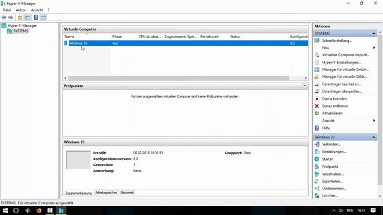The height and width of the screenshot is (215, 383).
Task: Open Task View in the taskbar
Action: point(16,210)
